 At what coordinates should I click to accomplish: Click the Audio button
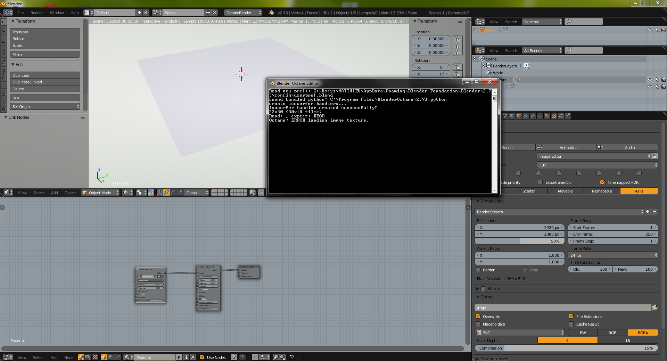[628, 148]
